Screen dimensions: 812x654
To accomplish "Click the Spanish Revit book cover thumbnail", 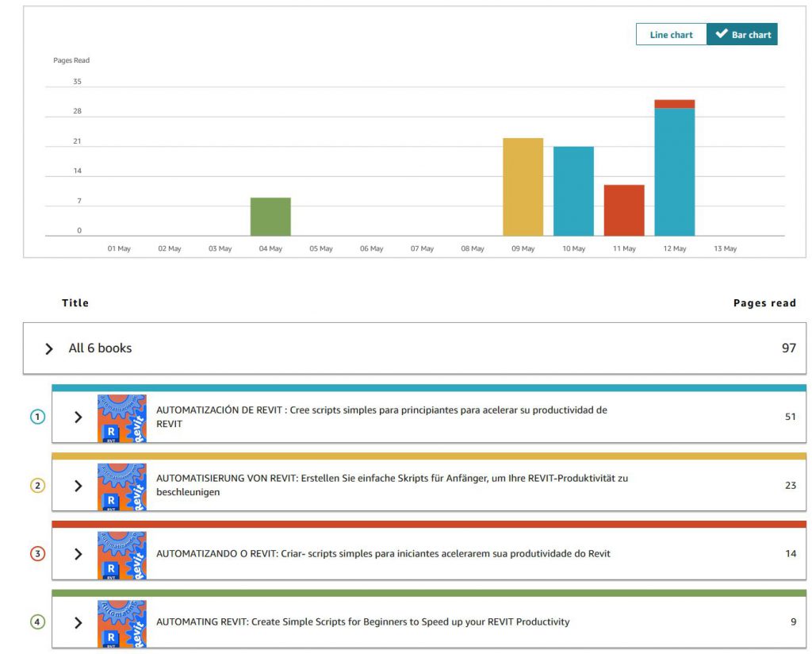I will [x=121, y=417].
